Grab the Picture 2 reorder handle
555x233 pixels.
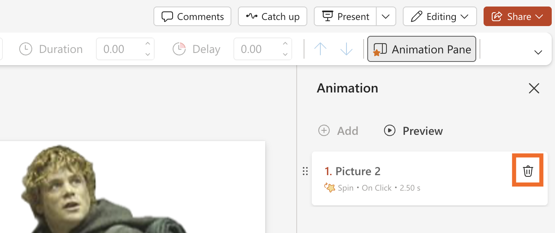click(305, 171)
